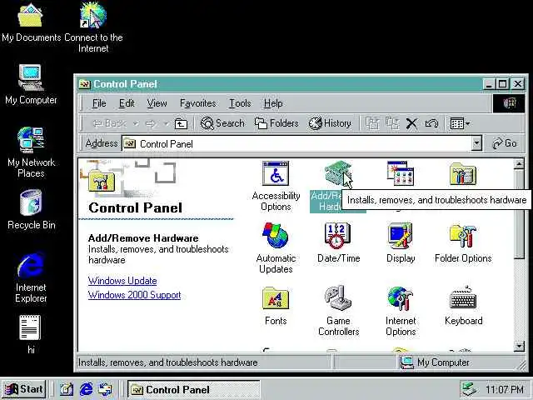Select the My Network Places desktop icon
The width and height of the screenshot is (533, 400).
pos(31,152)
